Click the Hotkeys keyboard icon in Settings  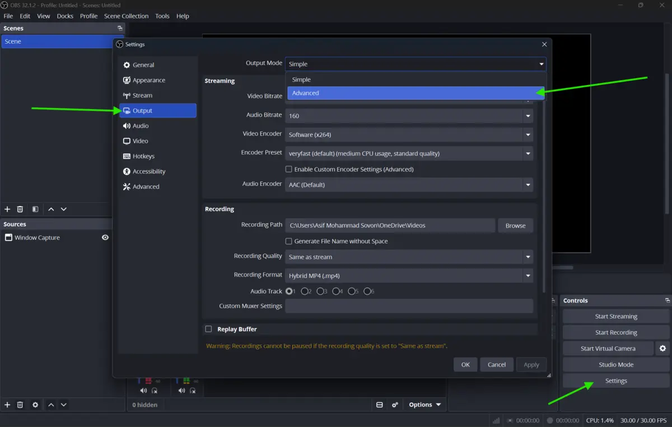tap(127, 156)
